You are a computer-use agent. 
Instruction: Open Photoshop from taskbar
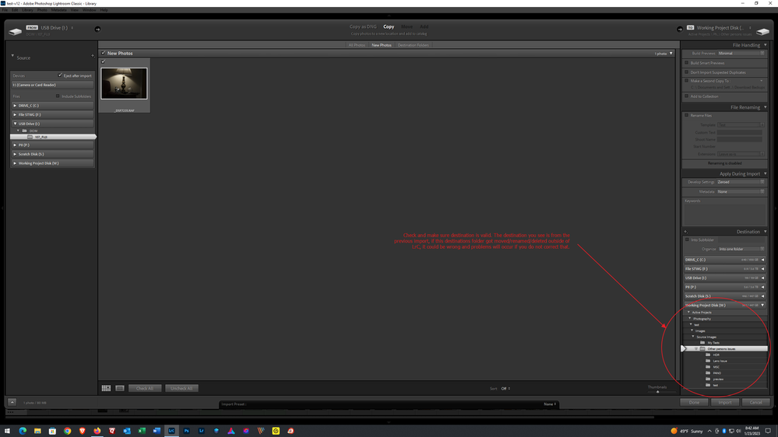[186, 431]
